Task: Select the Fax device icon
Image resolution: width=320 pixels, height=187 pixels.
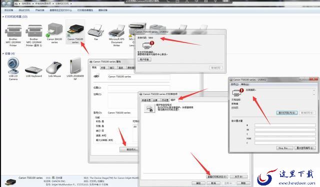Action: (x=96, y=32)
